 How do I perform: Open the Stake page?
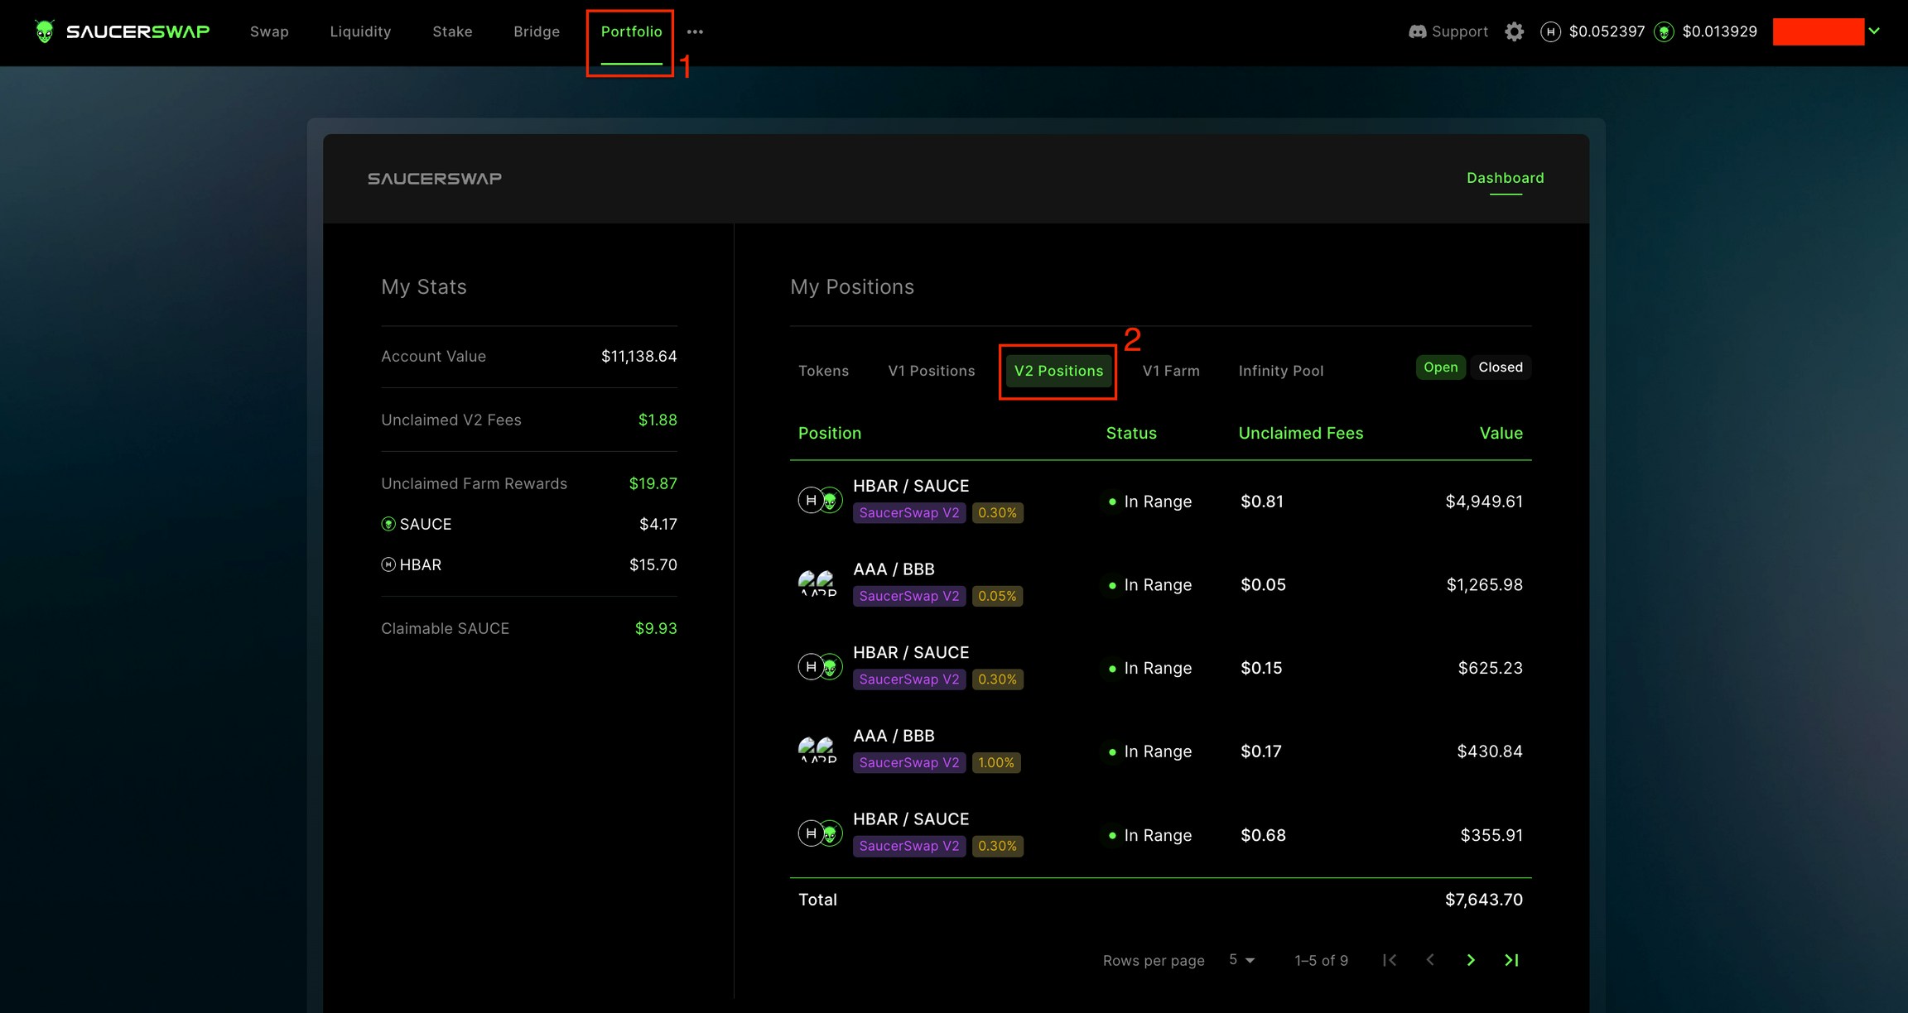click(452, 31)
